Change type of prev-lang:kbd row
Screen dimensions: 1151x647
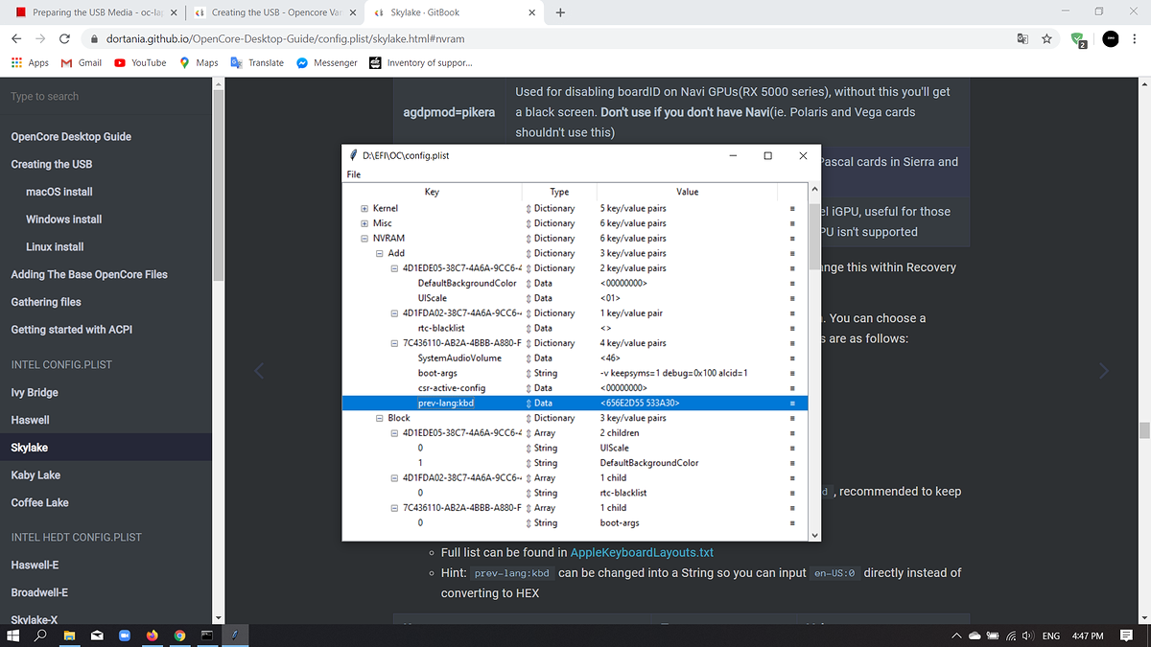[x=529, y=403]
